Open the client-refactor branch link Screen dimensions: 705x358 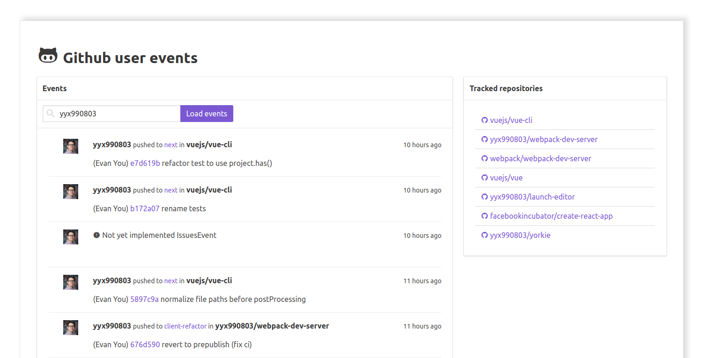click(x=185, y=326)
